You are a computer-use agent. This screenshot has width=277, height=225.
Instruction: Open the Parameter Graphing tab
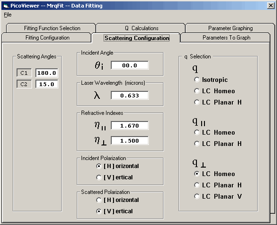click(x=230, y=28)
